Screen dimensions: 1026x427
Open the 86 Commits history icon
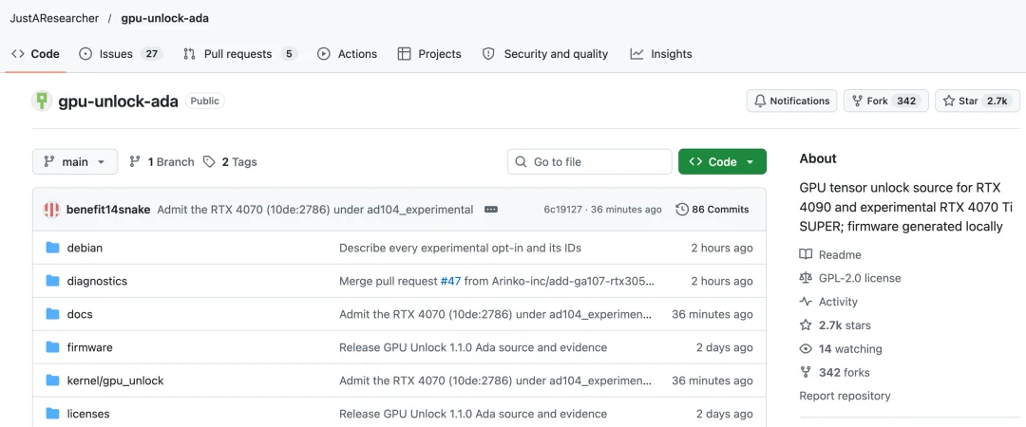[682, 210]
